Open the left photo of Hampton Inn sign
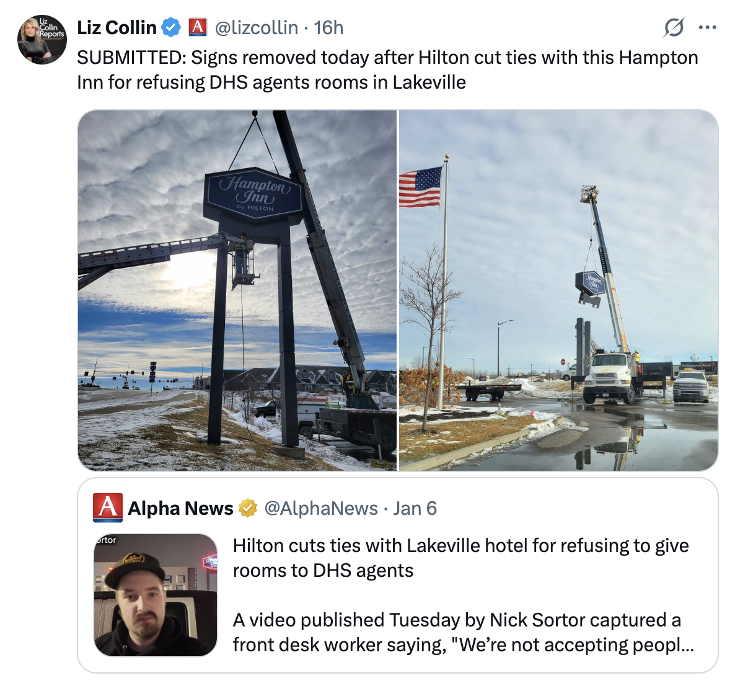The width and height of the screenshot is (735, 686). click(237, 290)
